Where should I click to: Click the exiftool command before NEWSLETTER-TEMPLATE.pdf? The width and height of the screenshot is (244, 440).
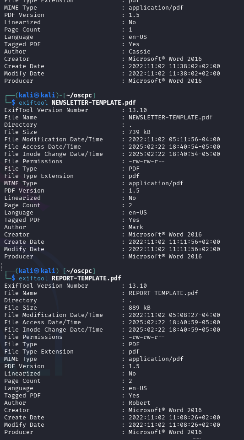(x=33, y=103)
